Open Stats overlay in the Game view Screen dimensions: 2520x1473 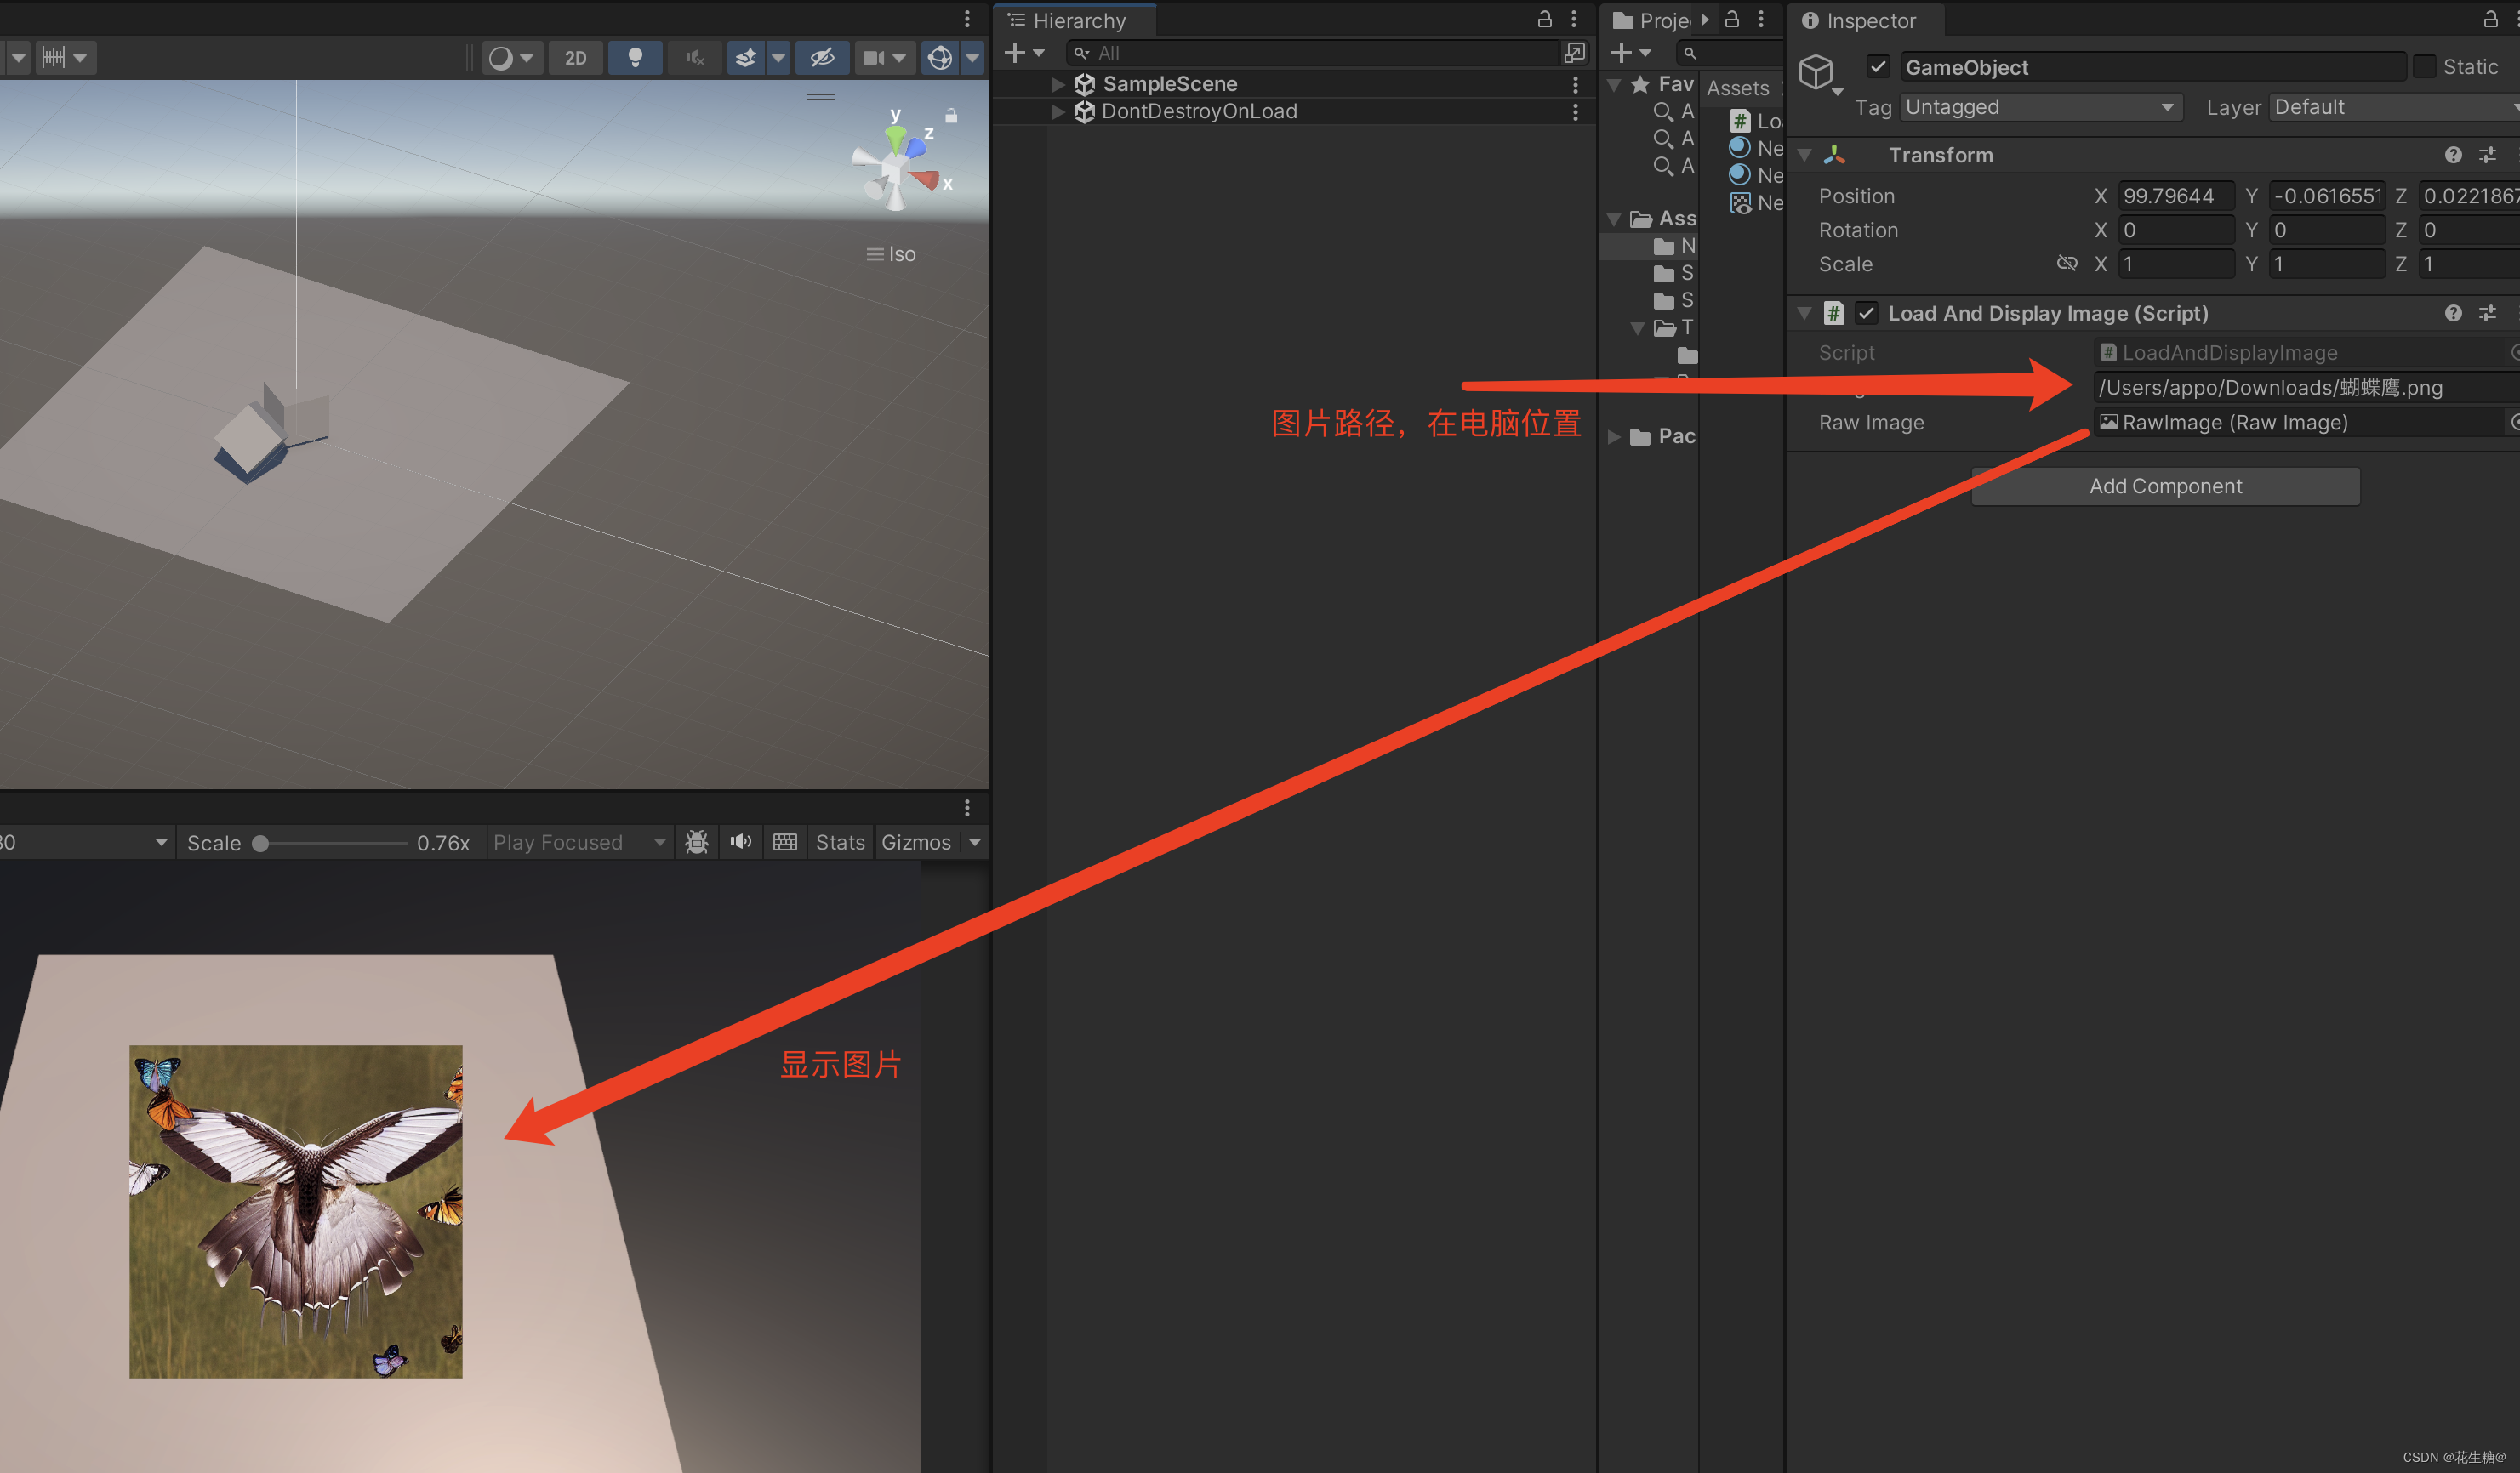pyautogui.click(x=840, y=841)
